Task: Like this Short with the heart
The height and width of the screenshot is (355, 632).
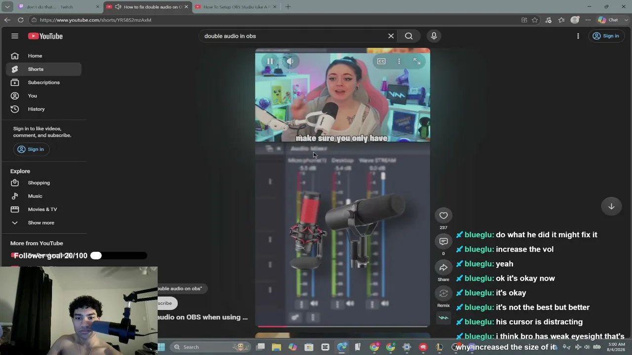Action: pyautogui.click(x=443, y=215)
